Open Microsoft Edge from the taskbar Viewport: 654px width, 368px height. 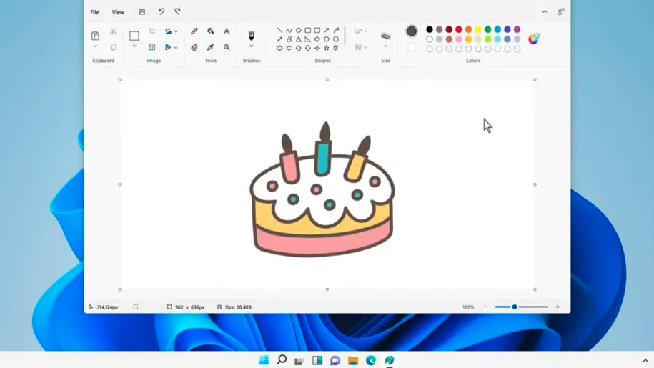point(371,360)
